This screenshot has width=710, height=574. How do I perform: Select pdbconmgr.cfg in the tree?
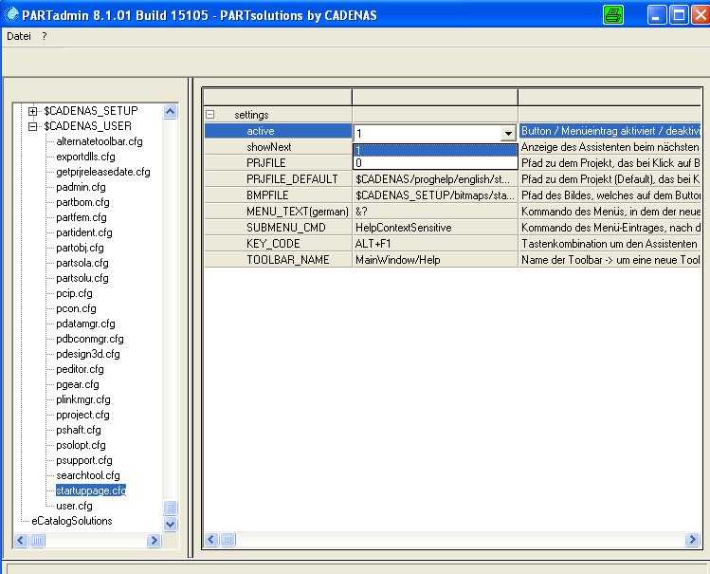pos(90,339)
